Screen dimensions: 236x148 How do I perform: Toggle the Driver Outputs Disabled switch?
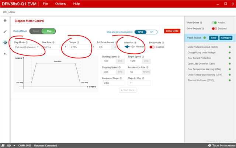[x=214, y=28]
